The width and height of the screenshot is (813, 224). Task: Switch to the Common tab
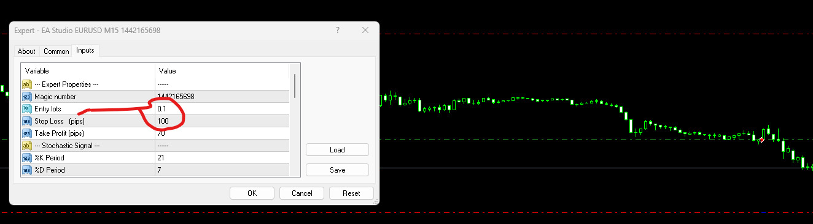(56, 51)
